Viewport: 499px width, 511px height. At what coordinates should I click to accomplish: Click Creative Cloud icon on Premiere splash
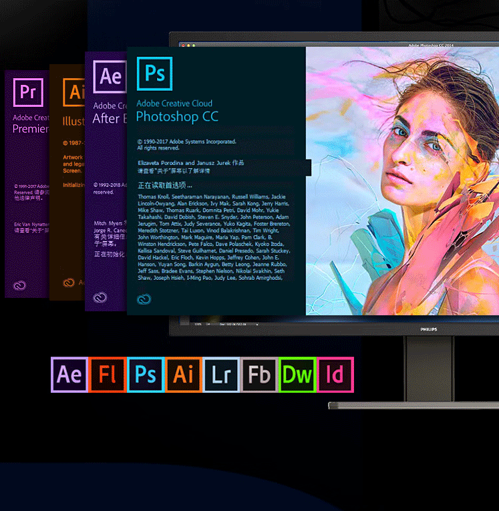point(19,285)
